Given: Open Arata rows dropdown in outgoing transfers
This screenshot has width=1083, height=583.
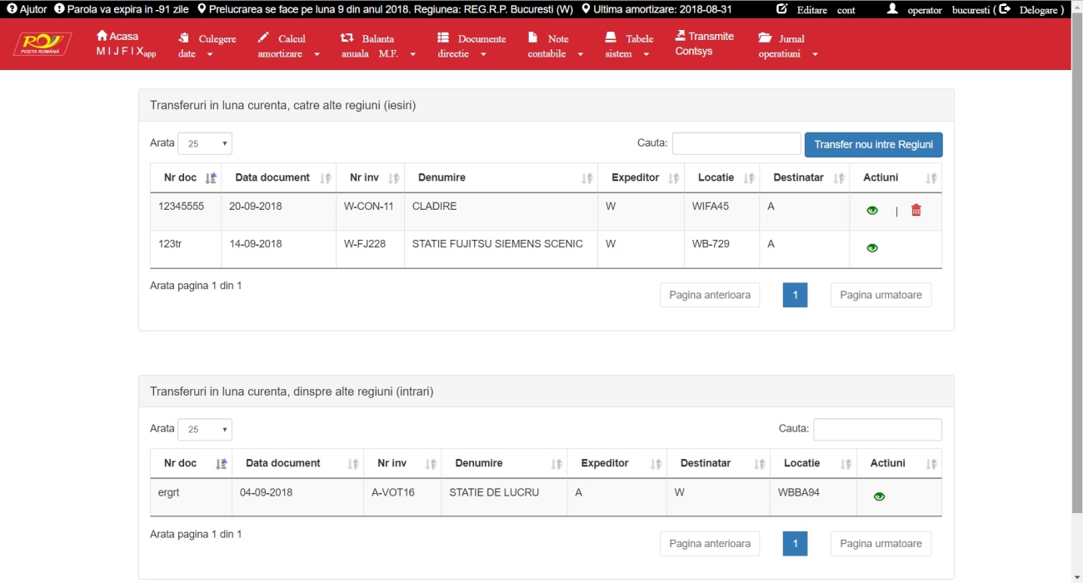Looking at the screenshot, I should coord(205,144).
